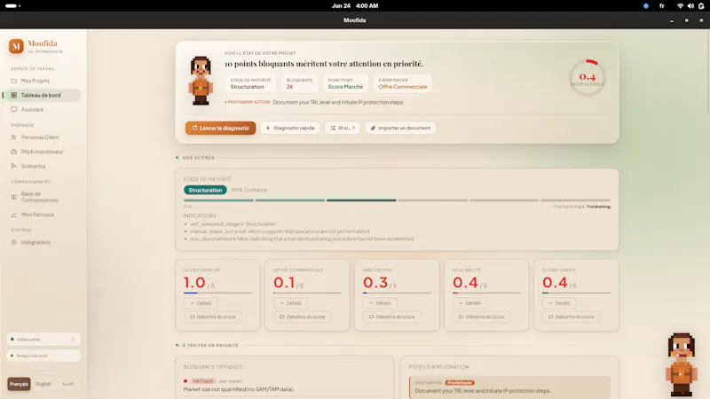Open Mes Projets folder icon in sidebar
Viewport: 710px width, 399px height.
coord(13,81)
